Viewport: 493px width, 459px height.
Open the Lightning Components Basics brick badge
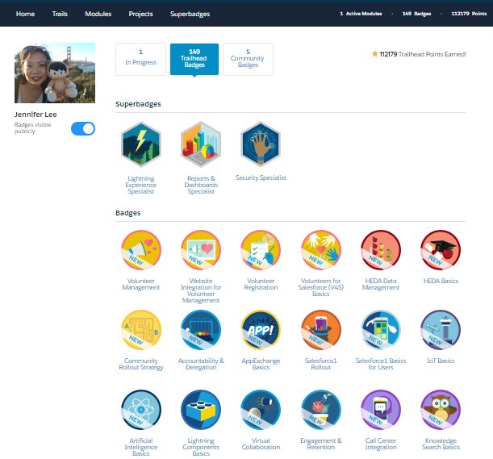[201, 410]
